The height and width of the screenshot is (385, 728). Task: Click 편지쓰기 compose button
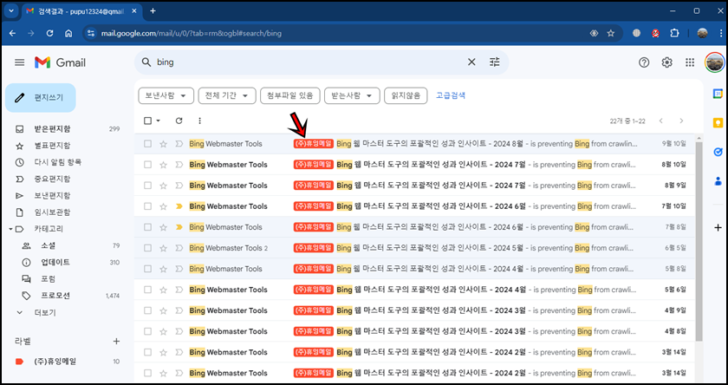coord(41,97)
